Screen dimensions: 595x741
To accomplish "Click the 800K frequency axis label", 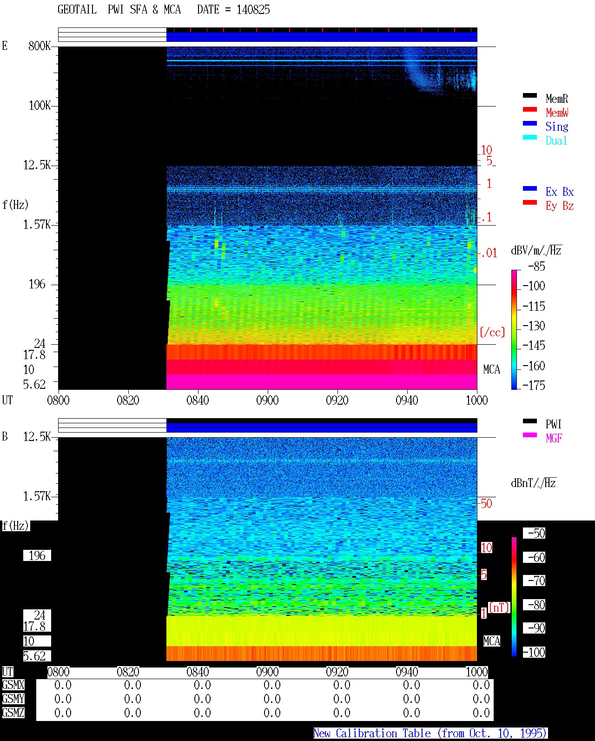I will [40, 46].
